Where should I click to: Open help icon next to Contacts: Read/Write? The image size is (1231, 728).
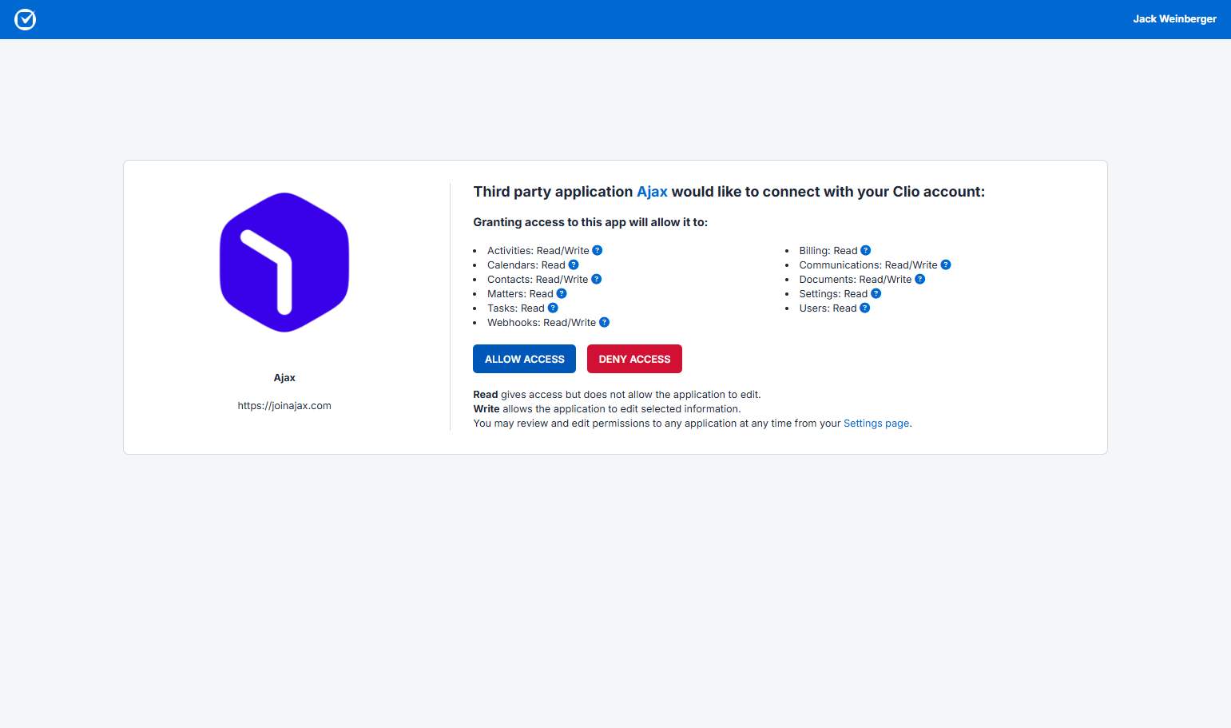pyautogui.click(x=597, y=279)
